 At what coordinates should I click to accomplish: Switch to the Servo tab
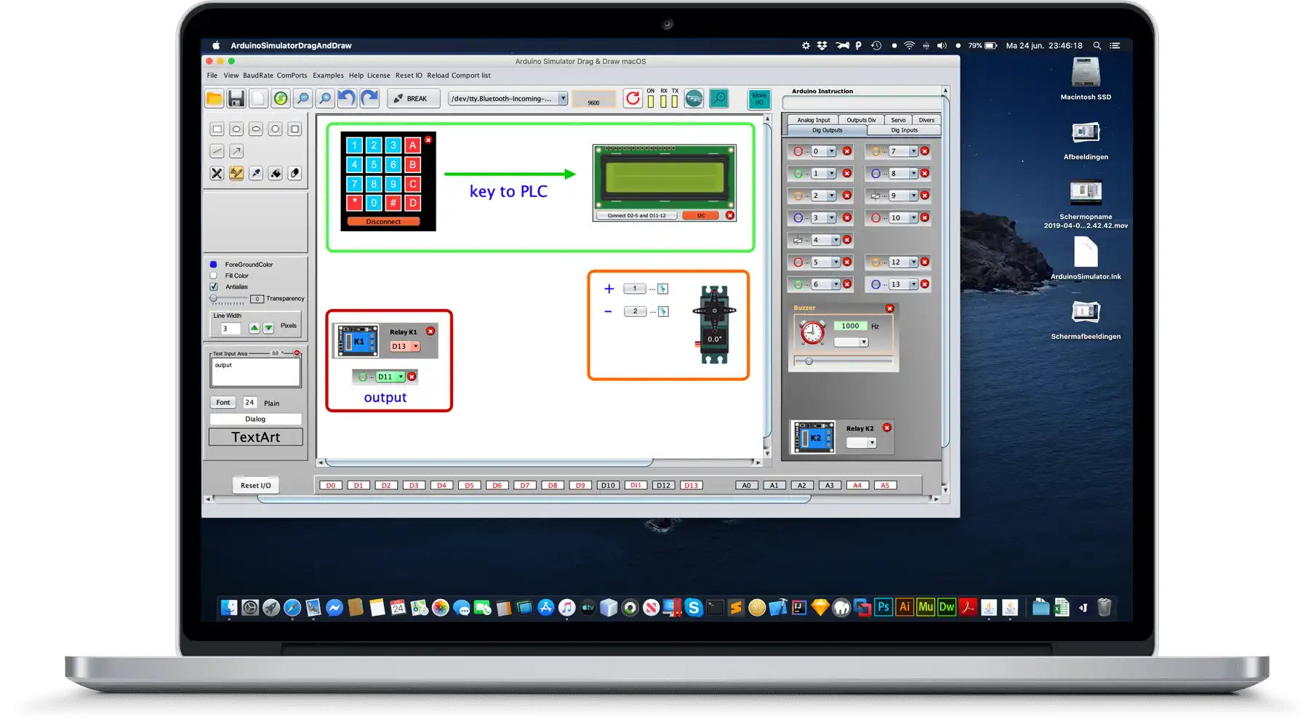point(898,120)
